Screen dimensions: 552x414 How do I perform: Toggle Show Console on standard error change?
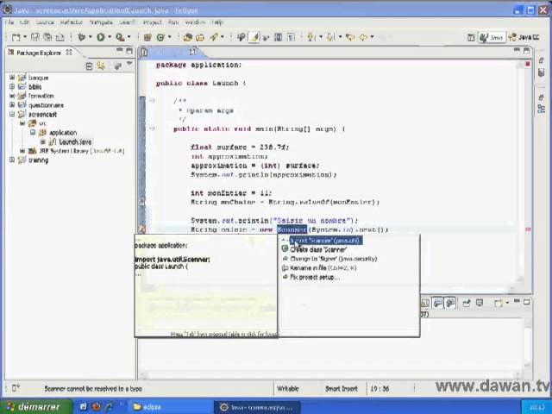pyautogui.click(x=450, y=303)
